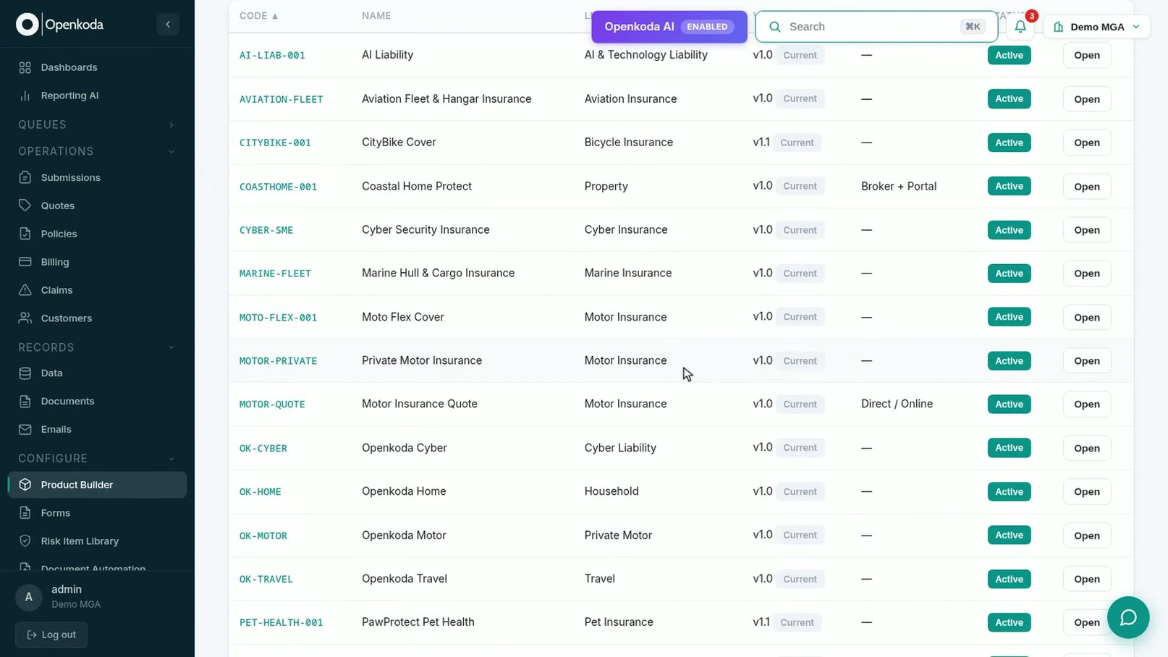Sort by the Code column header
Image resolution: width=1168 pixels, height=657 pixels.
[259, 16]
